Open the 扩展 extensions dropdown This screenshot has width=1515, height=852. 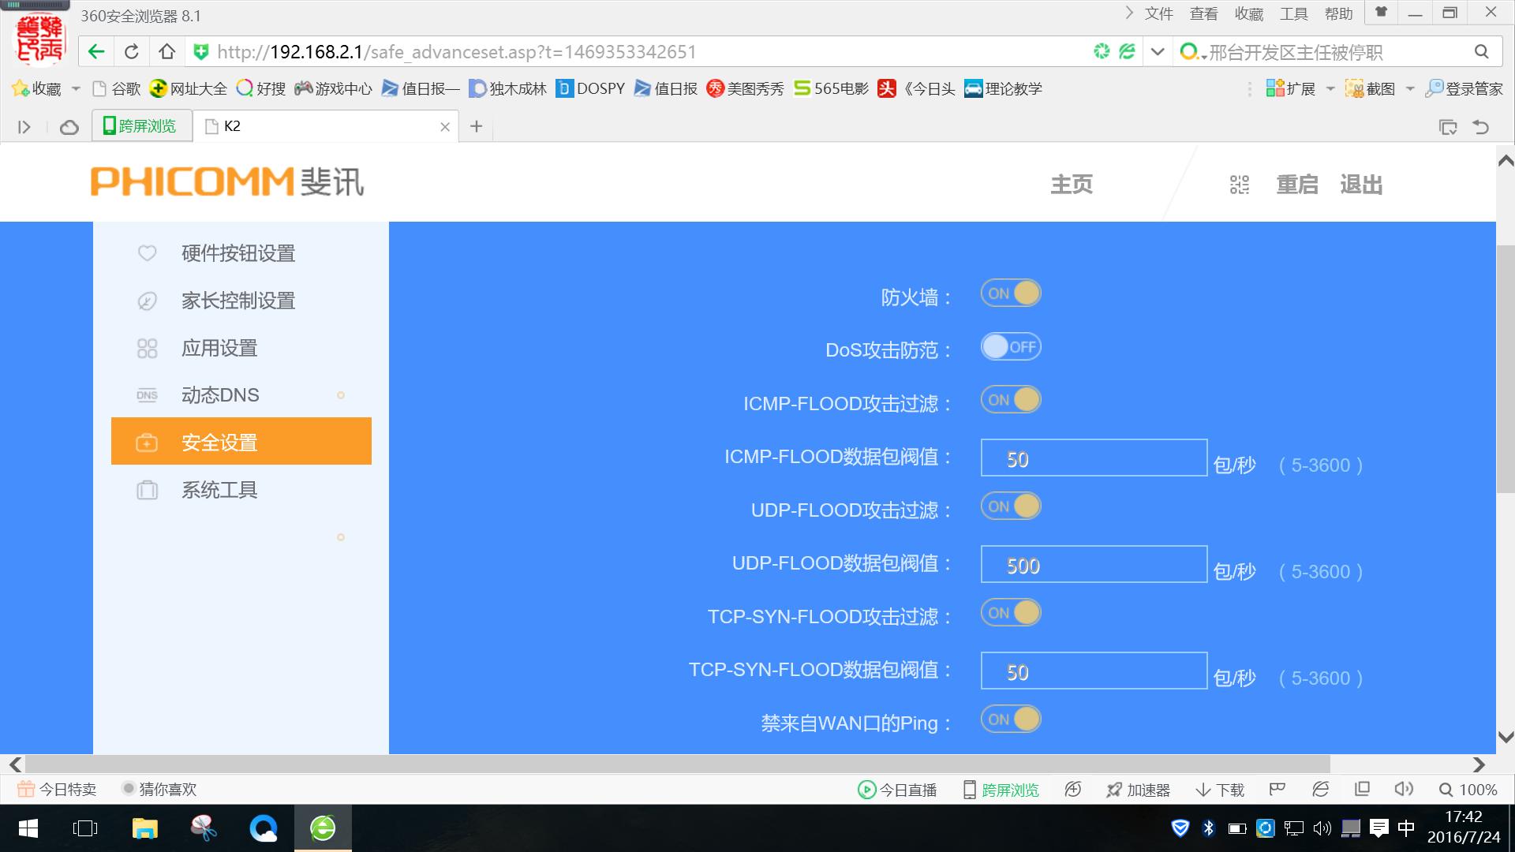pos(1330,88)
